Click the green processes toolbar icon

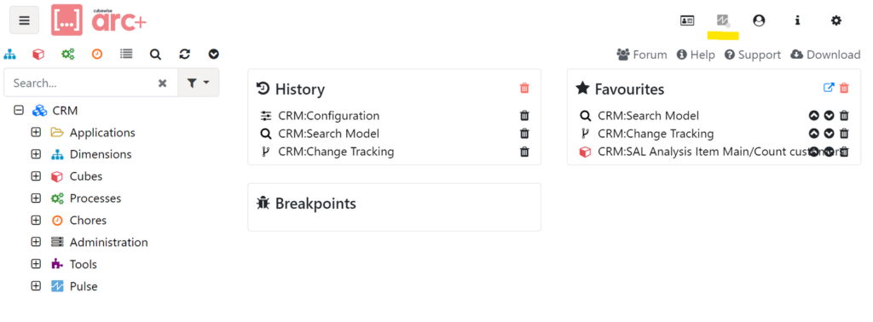tap(68, 54)
